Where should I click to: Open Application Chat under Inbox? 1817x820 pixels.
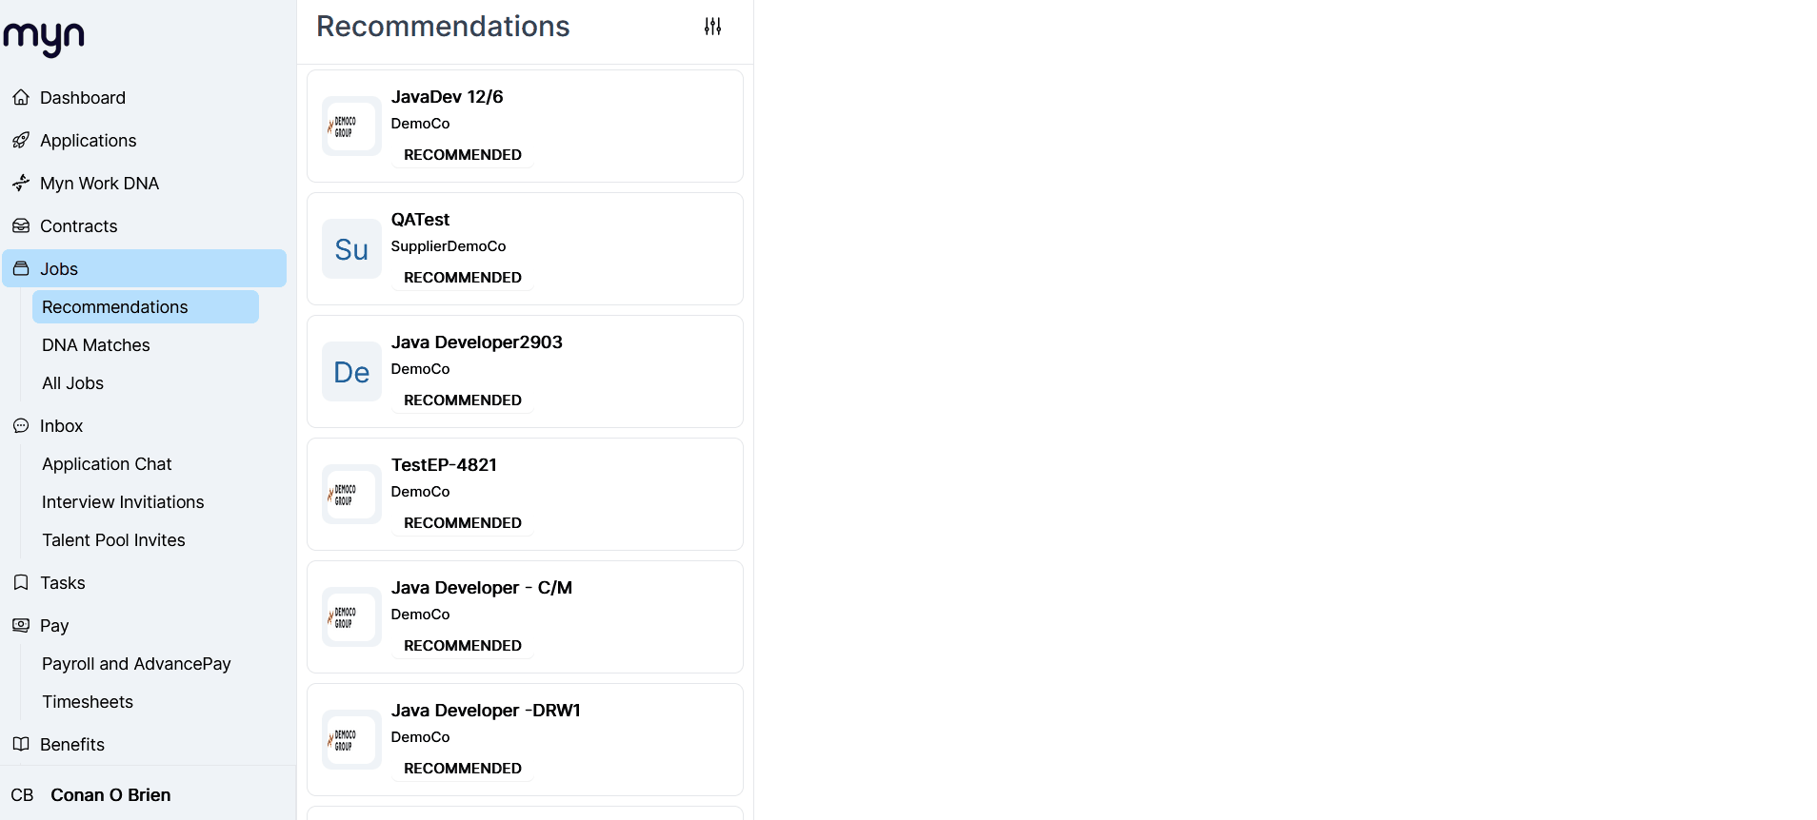(107, 464)
